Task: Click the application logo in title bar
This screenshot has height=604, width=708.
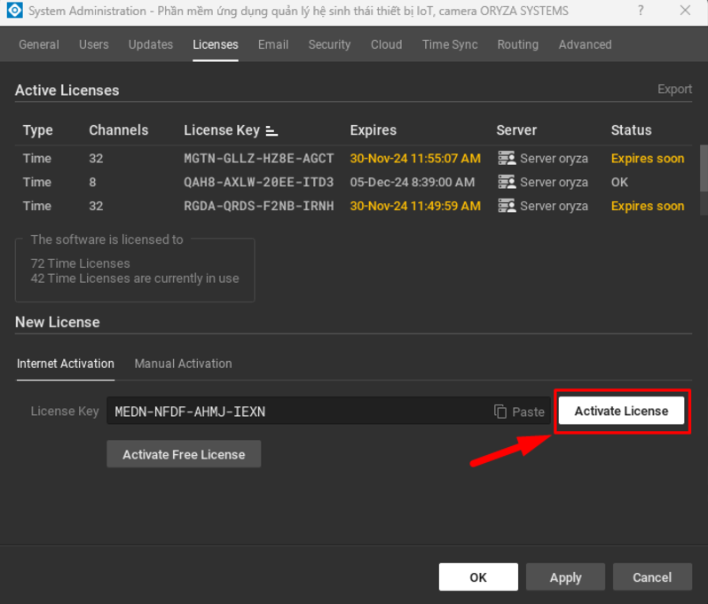Action: pyautogui.click(x=14, y=11)
